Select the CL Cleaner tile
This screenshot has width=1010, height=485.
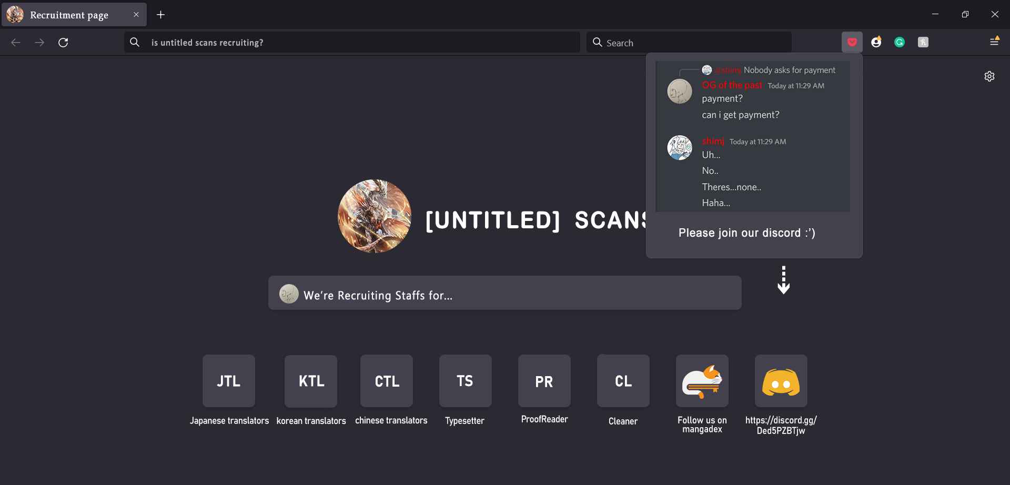(x=623, y=381)
